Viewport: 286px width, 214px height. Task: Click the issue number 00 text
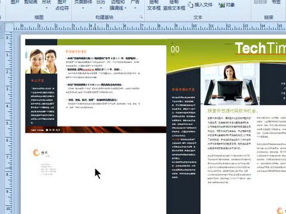175,49
